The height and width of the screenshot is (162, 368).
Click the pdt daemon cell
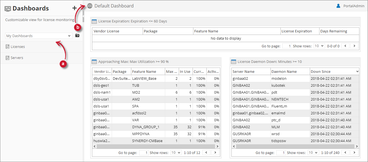point(290,92)
